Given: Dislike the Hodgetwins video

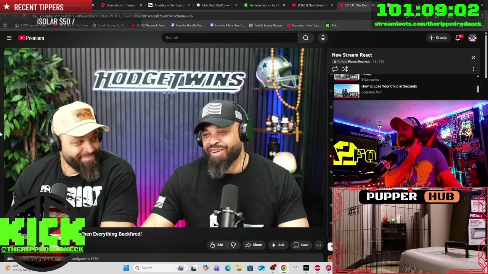Looking at the screenshot, I should (233, 245).
